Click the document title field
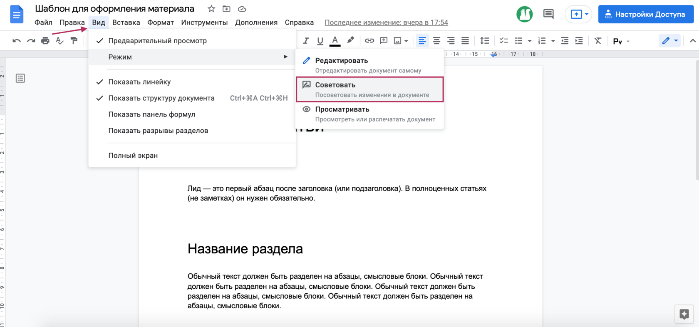699x327 pixels. click(115, 9)
